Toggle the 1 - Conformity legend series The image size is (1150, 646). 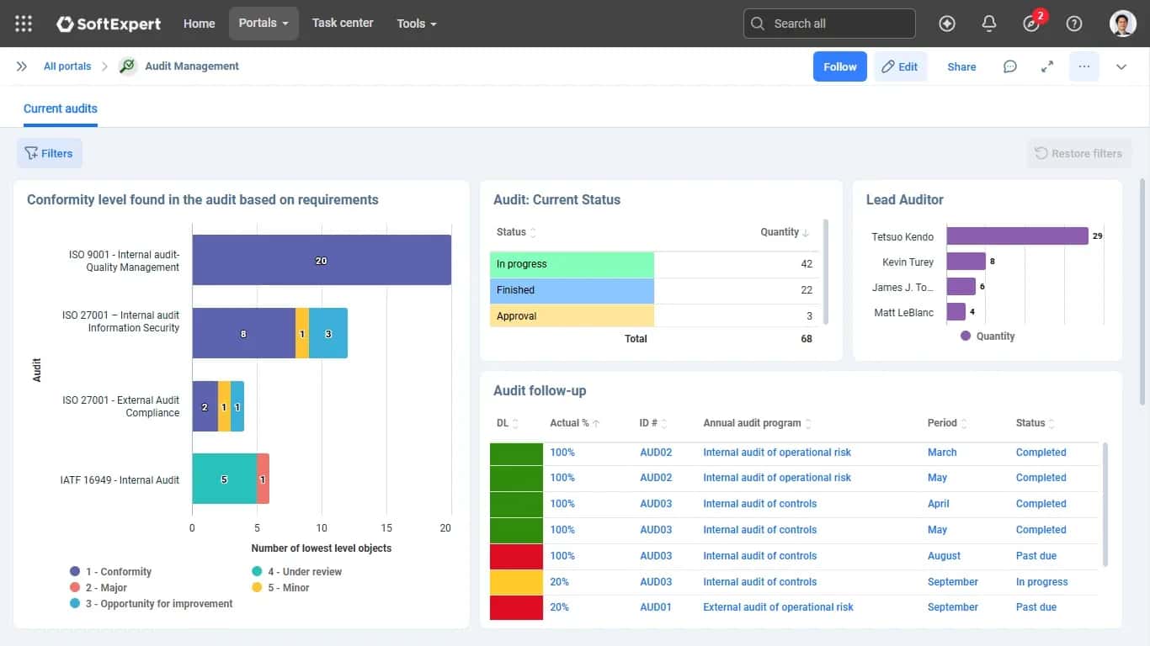coord(111,572)
